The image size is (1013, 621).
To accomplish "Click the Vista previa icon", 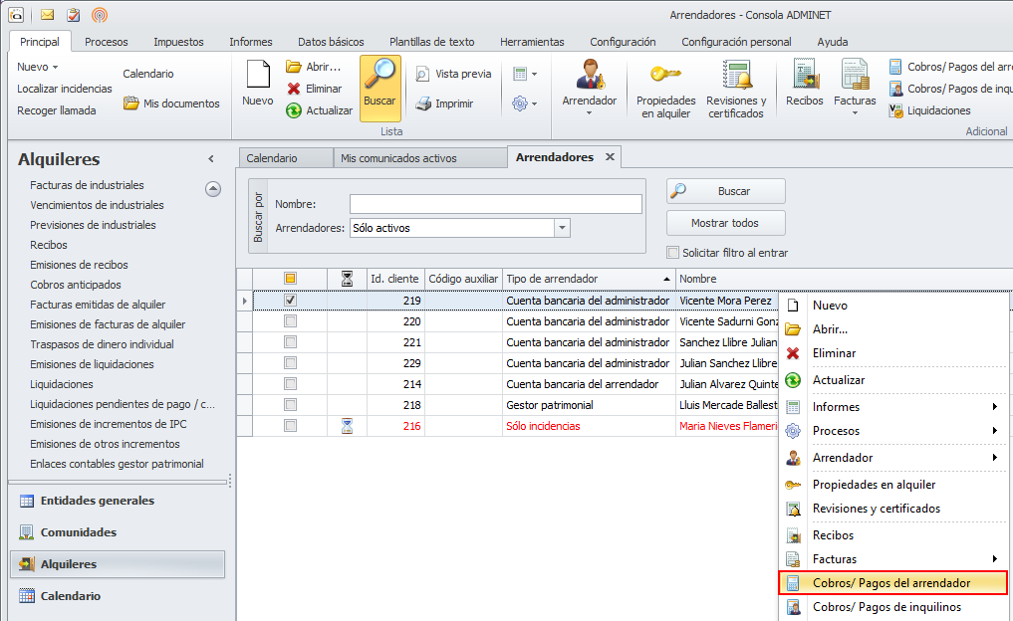I will tap(423, 74).
